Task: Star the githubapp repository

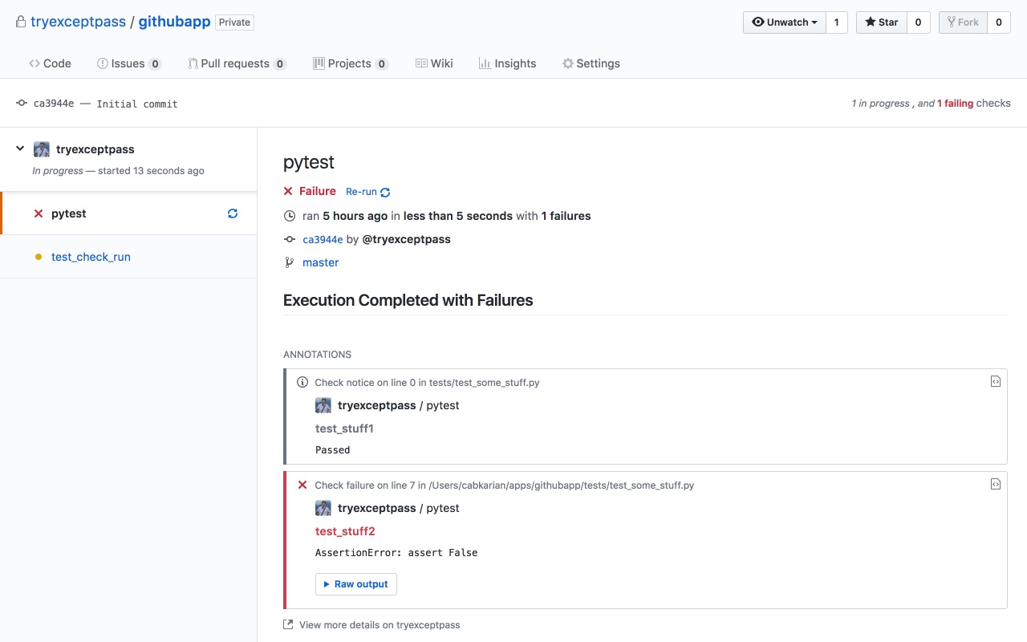Action: tap(881, 22)
